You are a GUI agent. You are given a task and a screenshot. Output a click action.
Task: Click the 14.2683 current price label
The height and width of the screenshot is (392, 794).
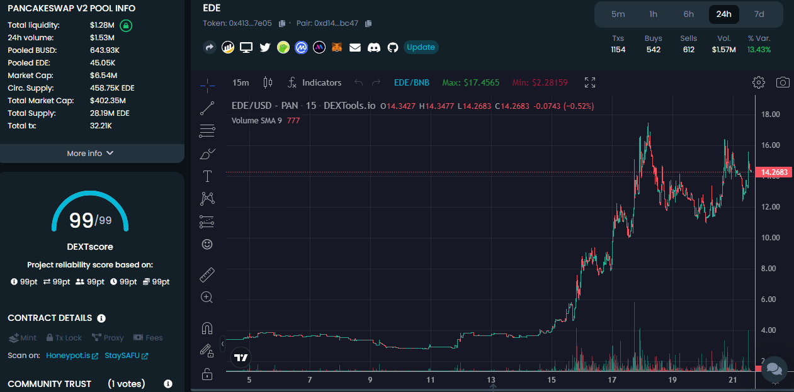pos(774,172)
